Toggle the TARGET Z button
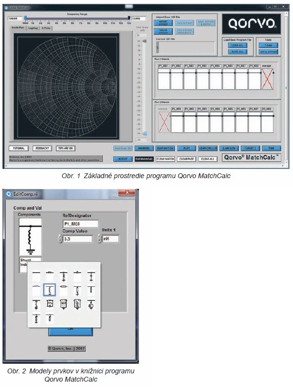This screenshot has width=293, height=387. point(250,148)
